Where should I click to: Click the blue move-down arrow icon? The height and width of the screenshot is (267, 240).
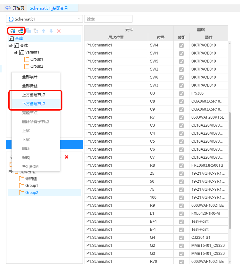point(51,31)
